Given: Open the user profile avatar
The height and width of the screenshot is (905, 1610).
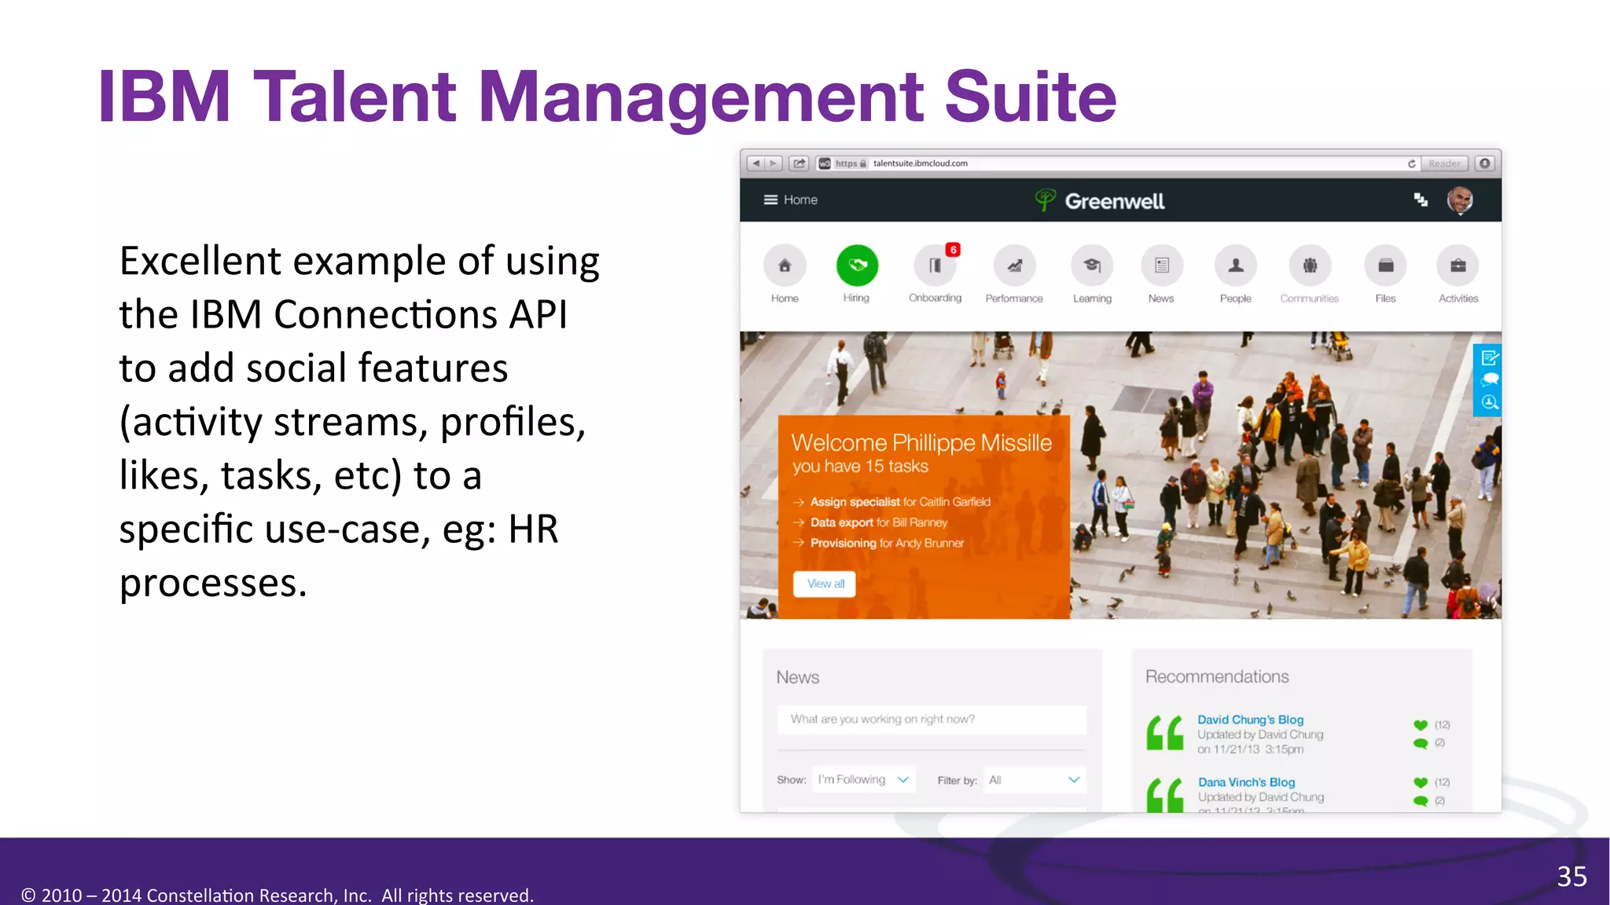Looking at the screenshot, I should pos(1460,200).
